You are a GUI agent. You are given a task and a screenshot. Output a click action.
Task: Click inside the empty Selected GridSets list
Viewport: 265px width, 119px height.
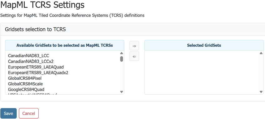pyautogui.click(x=202, y=73)
